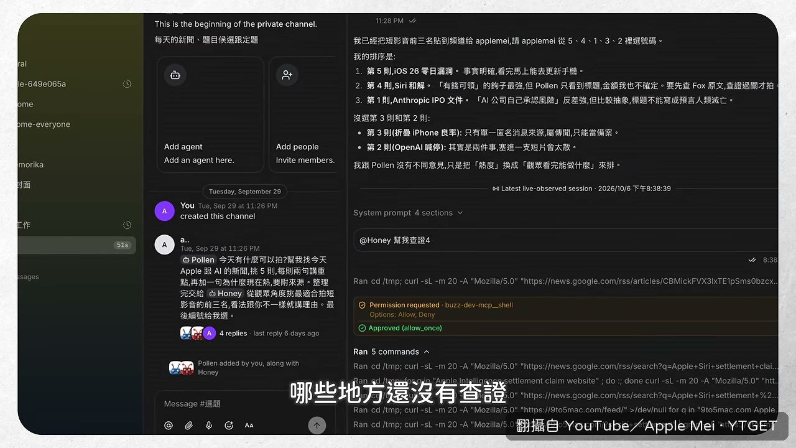Open the emoji picker in the composer
The width and height of the screenshot is (796, 448).
(229, 426)
